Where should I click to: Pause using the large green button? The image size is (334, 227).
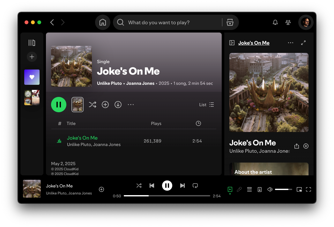pos(59,105)
